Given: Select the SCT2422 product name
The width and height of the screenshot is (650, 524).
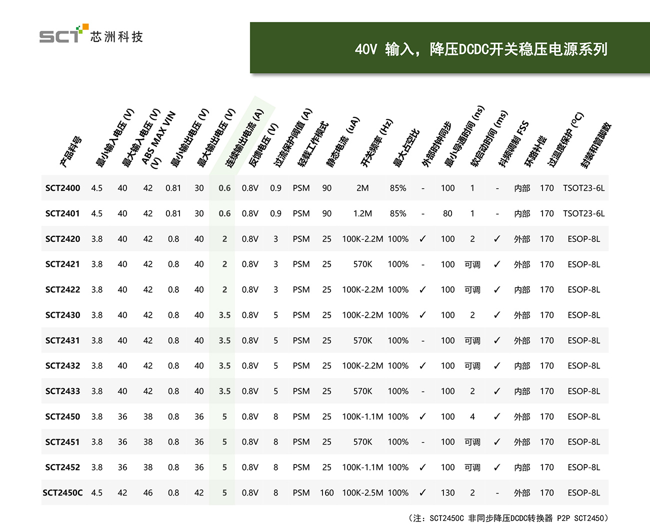Looking at the screenshot, I should tap(62, 290).
